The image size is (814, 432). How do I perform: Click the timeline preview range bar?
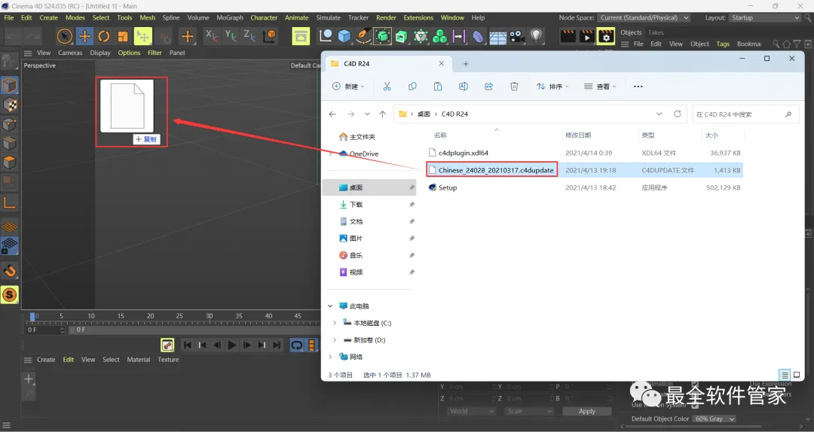tap(194, 330)
